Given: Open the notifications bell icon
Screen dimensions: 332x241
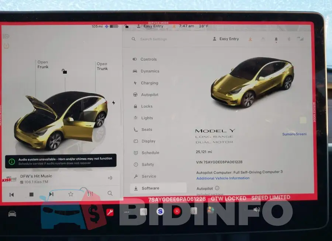Looking at the screenshot, I should (276, 39).
